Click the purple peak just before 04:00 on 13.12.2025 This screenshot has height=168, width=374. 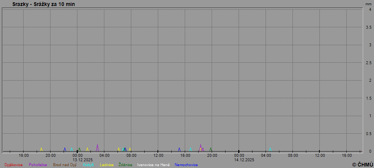click(97, 146)
